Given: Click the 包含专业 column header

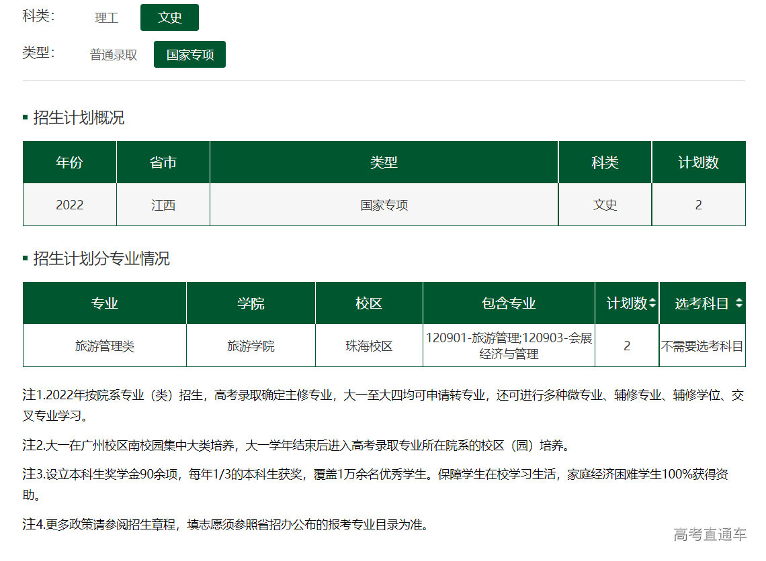Looking at the screenshot, I should 508,304.
